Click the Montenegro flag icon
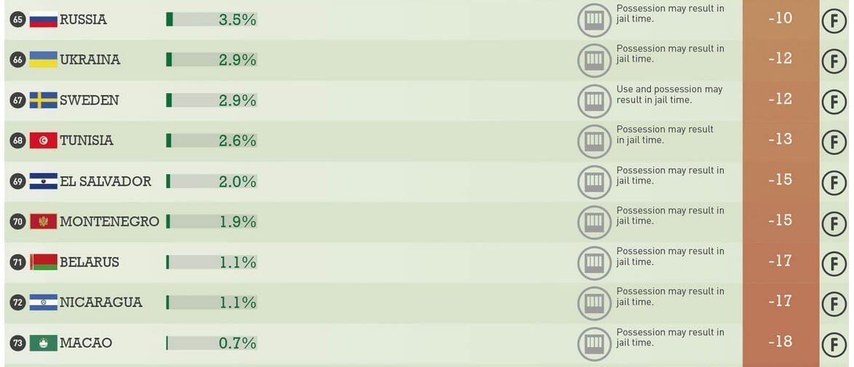854x367 pixels. click(x=43, y=222)
